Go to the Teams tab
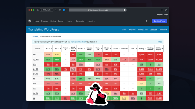The image size is (195, 109). tap(124, 30)
